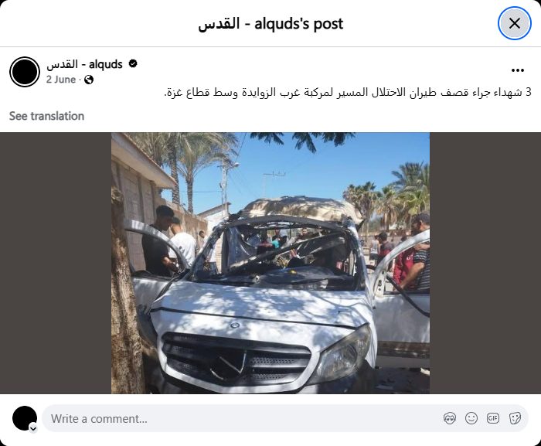Click See translation link

click(46, 116)
